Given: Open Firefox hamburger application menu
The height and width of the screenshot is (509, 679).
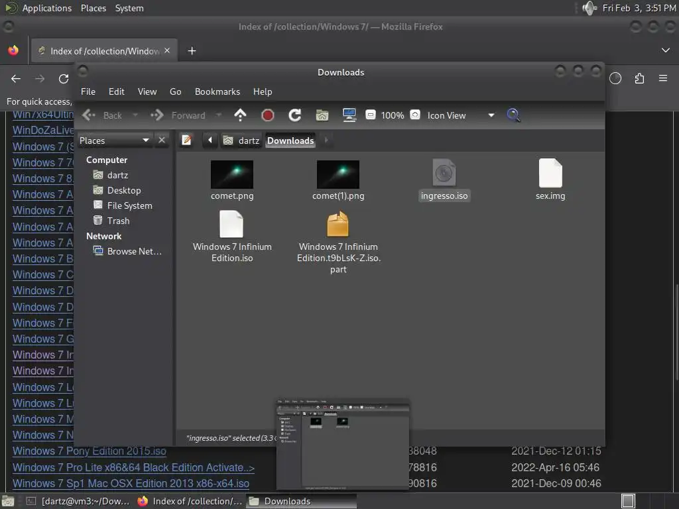Looking at the screenshot, I should click(x=663, y=78).
